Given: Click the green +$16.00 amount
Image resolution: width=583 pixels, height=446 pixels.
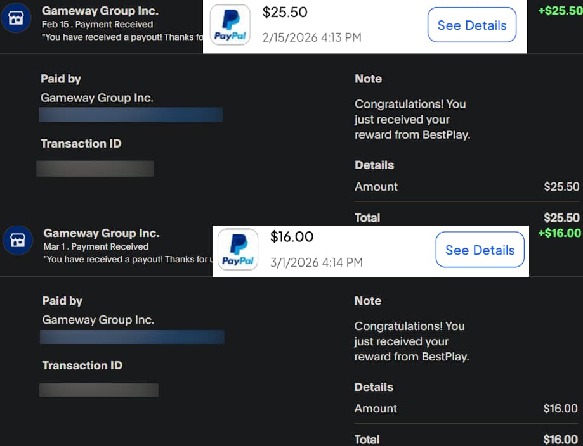Looking at the screenshot, I should [560, 233].
